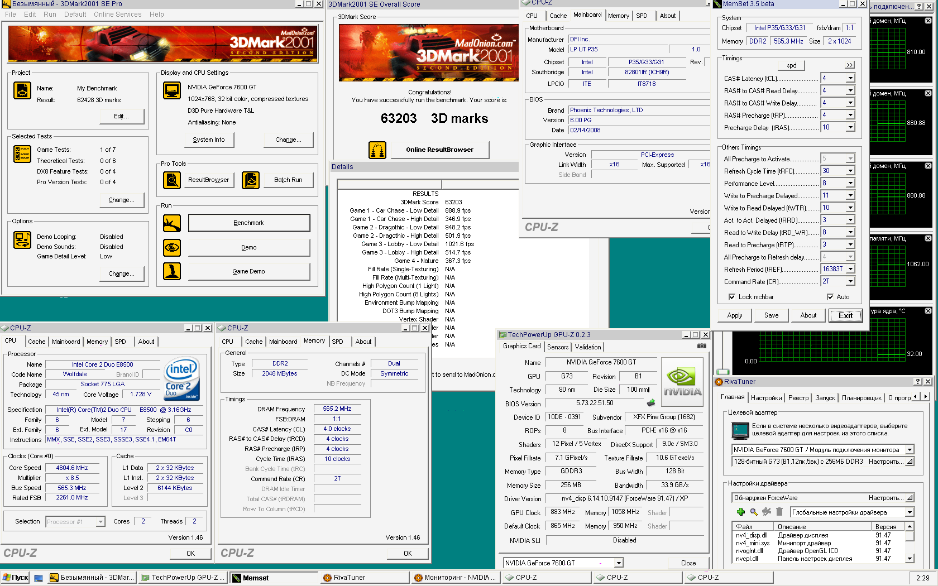
Task: Click the show desktop icon on taskbar
Action: (x=39, y=578)
